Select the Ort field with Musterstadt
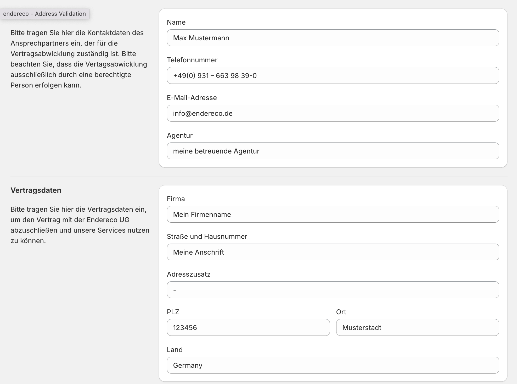 click(418, 327)
